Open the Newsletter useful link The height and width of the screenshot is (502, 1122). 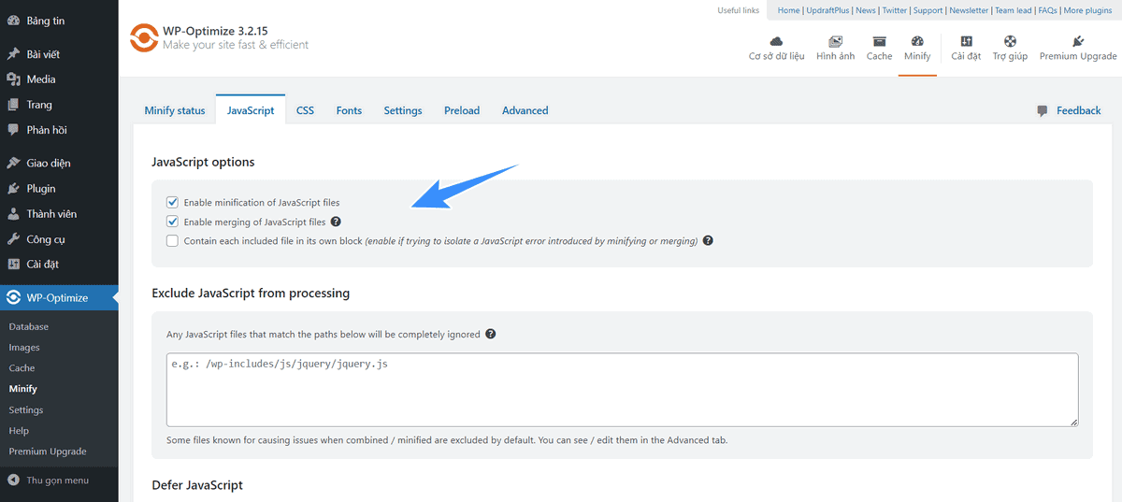pyautogui.click(x=969, y=10)
